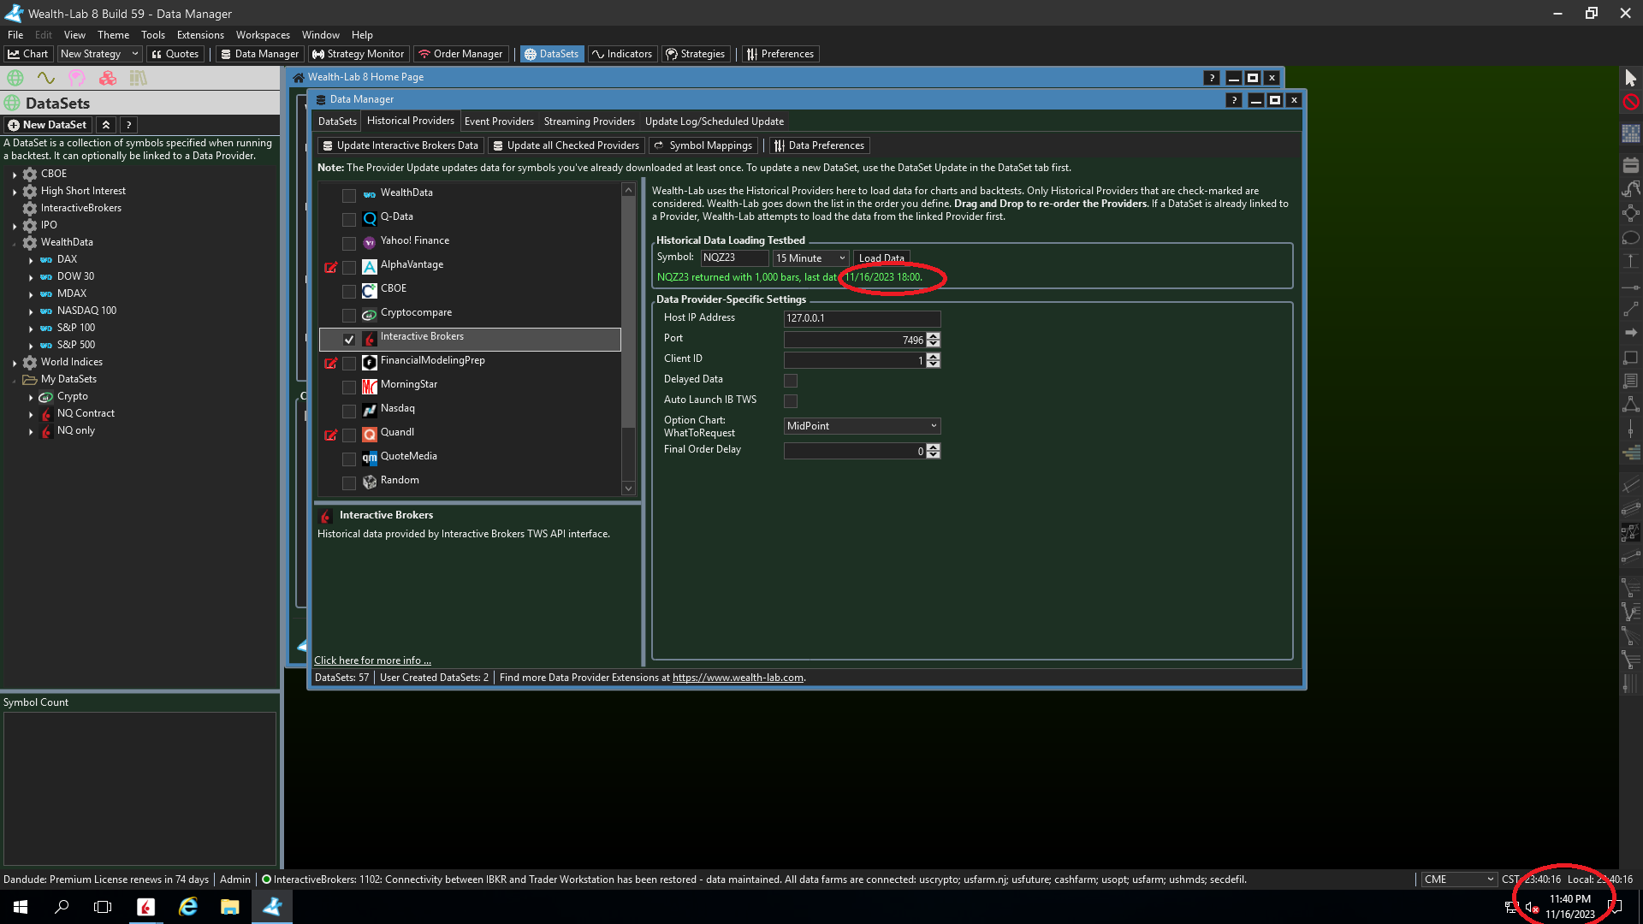
Task: Select the horizontal line drawing tool
Action: (1631, 287)
